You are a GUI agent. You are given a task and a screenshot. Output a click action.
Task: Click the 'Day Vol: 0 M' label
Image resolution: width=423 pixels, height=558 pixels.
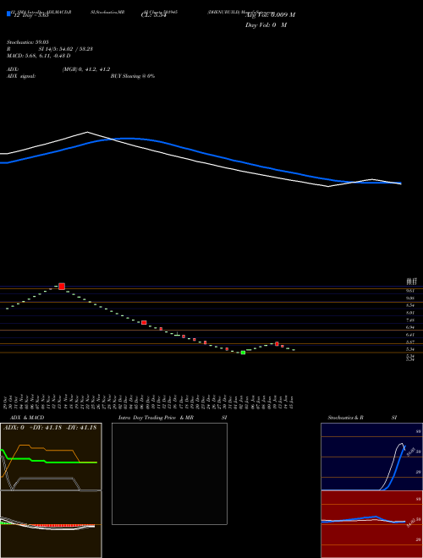point(266,25)
